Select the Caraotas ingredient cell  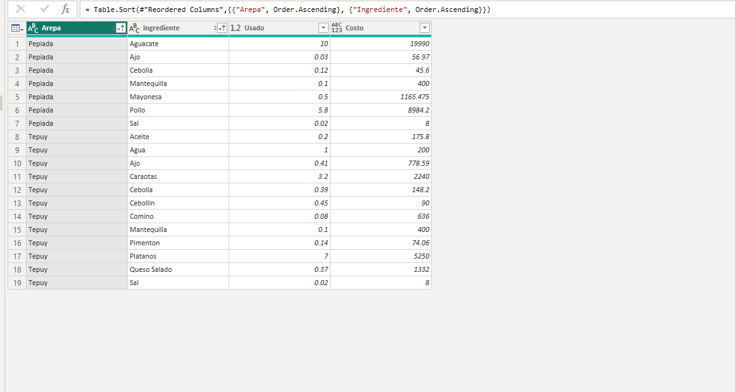click(178, 176)
